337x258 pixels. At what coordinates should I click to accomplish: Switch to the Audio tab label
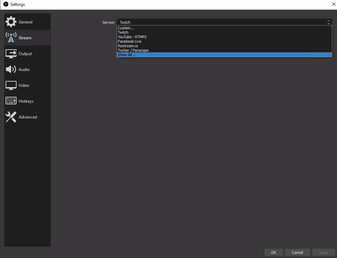(24, 70)
